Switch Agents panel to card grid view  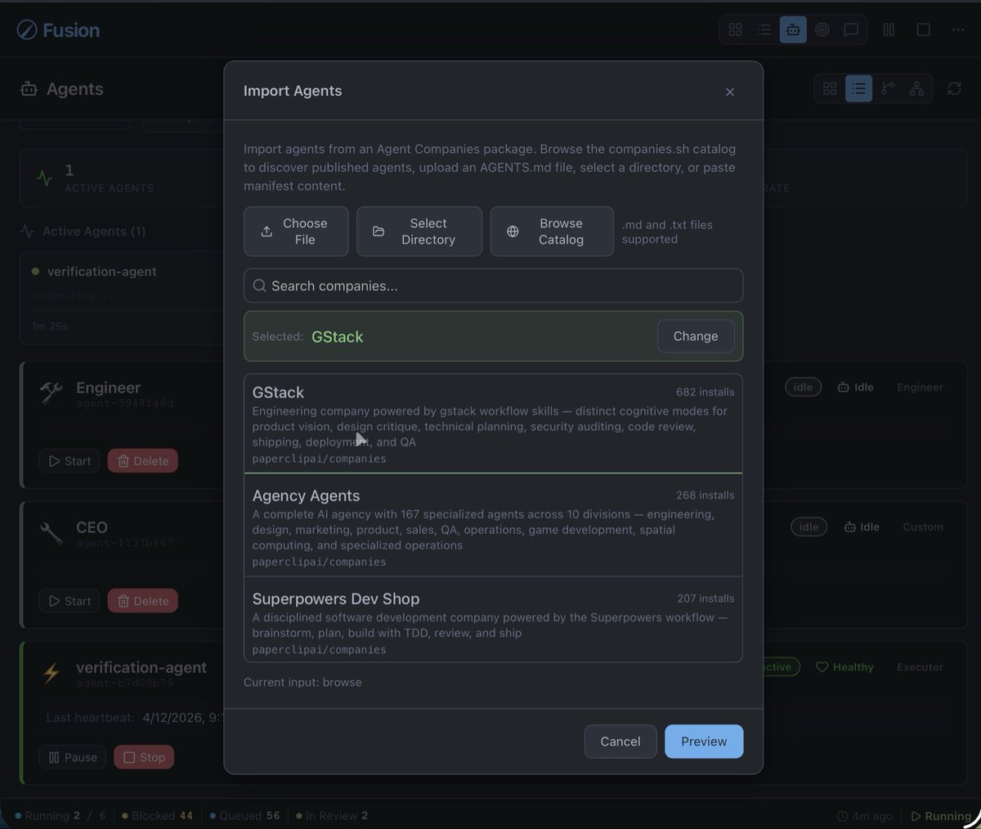tap(830, 89)
